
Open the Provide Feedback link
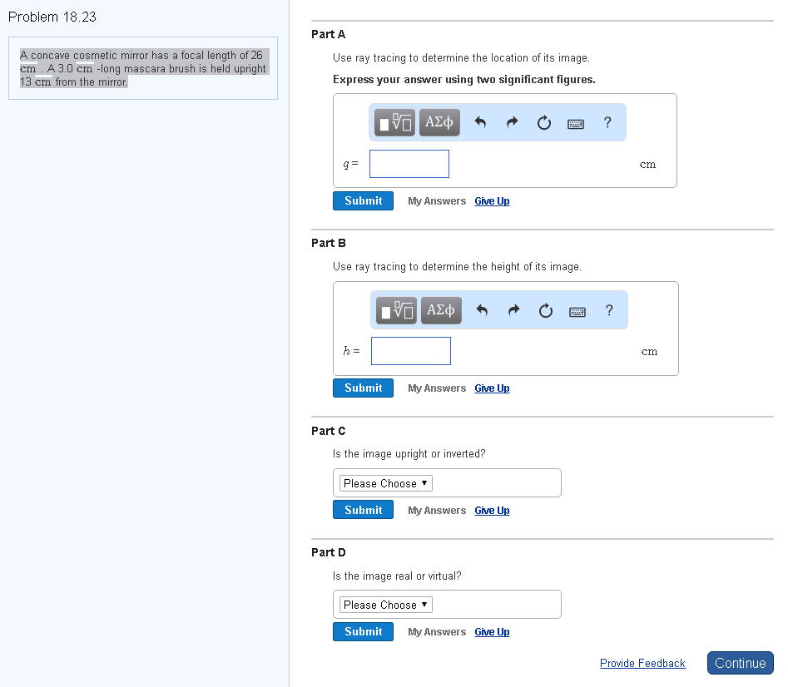tap(642, 663)
